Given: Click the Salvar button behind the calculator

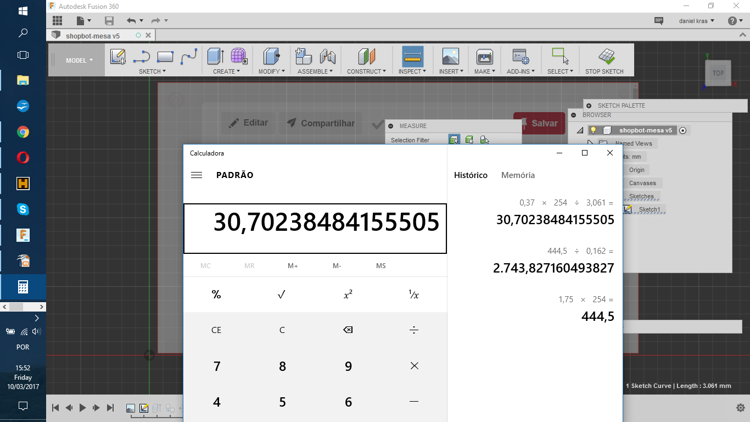Looking at the screenshot, I should (x=539, y=124).
